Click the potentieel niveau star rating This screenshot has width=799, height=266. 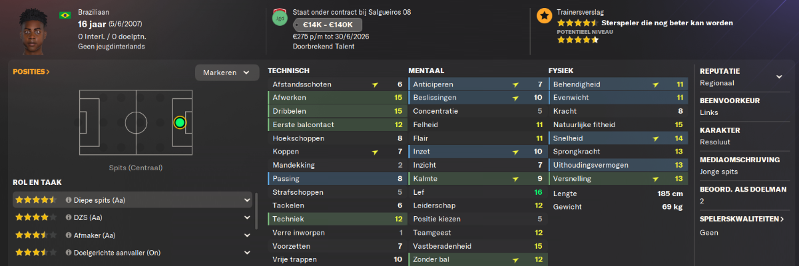(578, 40)
